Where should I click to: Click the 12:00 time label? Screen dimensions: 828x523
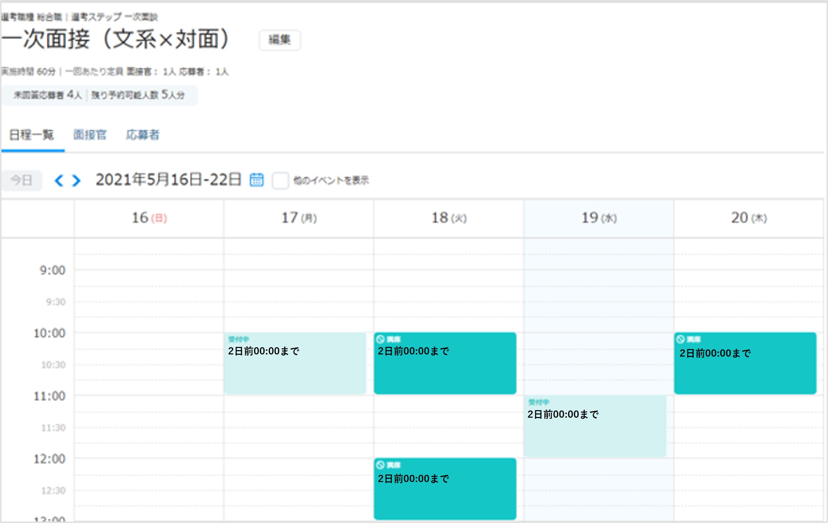(x=50, y=459)
